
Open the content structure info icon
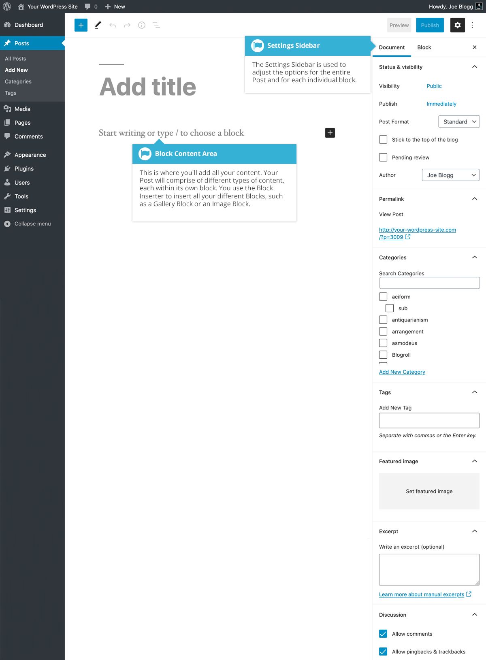click(x=142, y=25)
